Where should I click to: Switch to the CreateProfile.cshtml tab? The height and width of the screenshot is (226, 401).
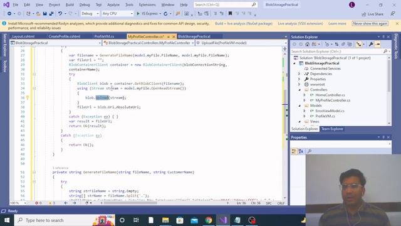pyautogui.click(x=65, y=36)
